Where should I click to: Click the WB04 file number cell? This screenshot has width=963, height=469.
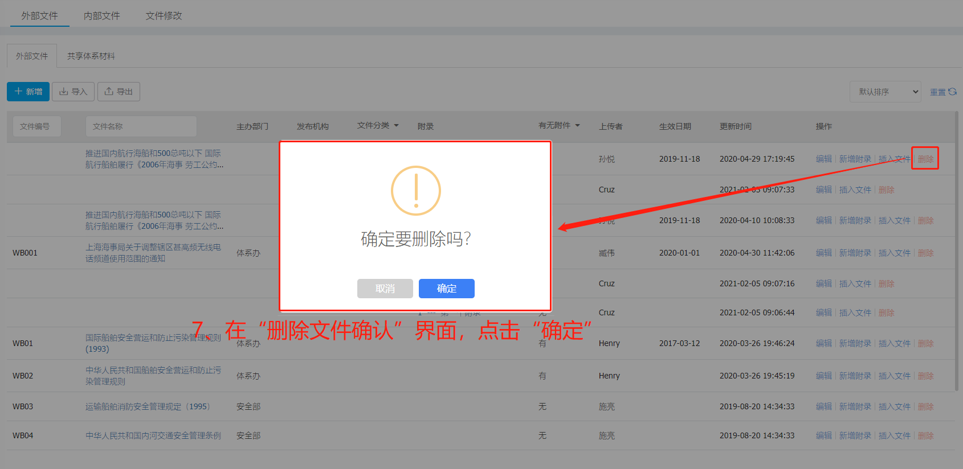pos(23,435)
